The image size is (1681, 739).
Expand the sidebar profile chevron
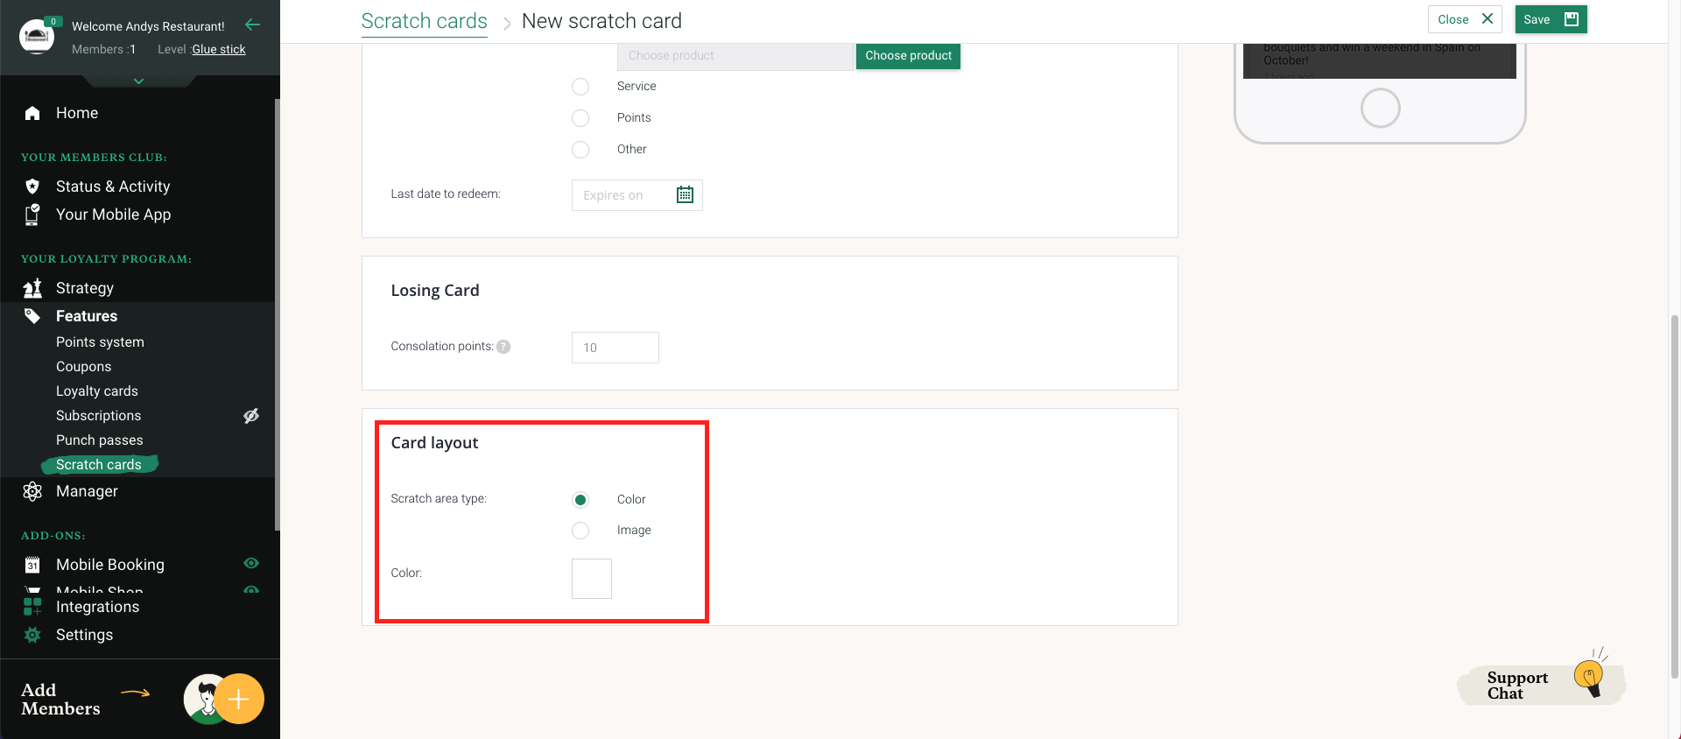click(x=138, y=81)
